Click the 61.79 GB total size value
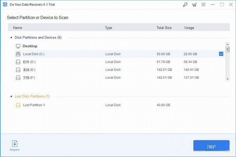The height and width of the screenshot is (157, 236). pyautogui.click(x=163, y=62)
